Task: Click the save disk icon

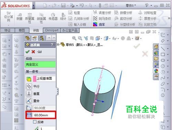Action: pyautogui.click(x=63, y=5)
